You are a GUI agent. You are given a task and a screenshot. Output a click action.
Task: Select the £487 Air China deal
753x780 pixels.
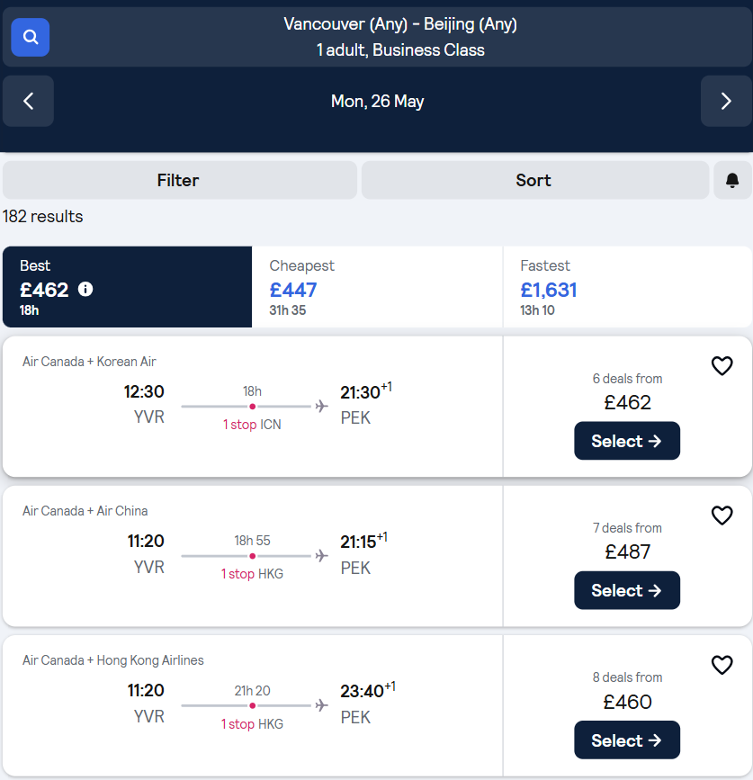(627, 590)
